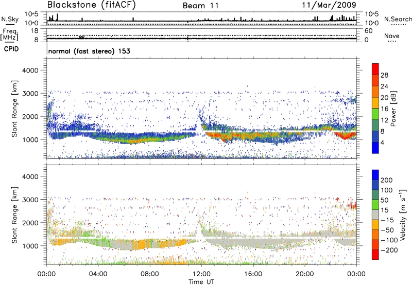Viewport: 412px width, 285px height.
Task: Select "normal (fast stereo) 153" mode text
Action: (89, 51)
